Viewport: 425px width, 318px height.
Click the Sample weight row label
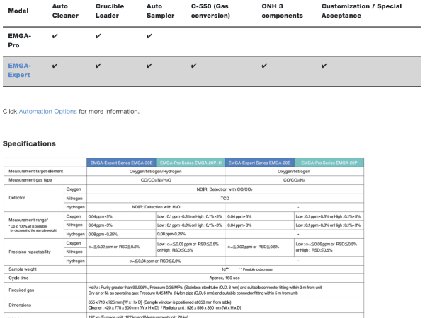23,269
